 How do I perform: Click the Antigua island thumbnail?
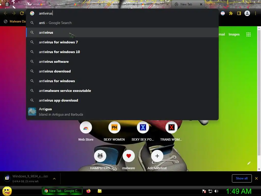(32, 112)
